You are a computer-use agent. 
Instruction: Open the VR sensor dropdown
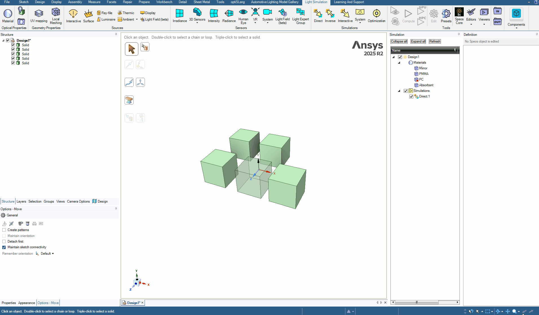tap(255, 23)
